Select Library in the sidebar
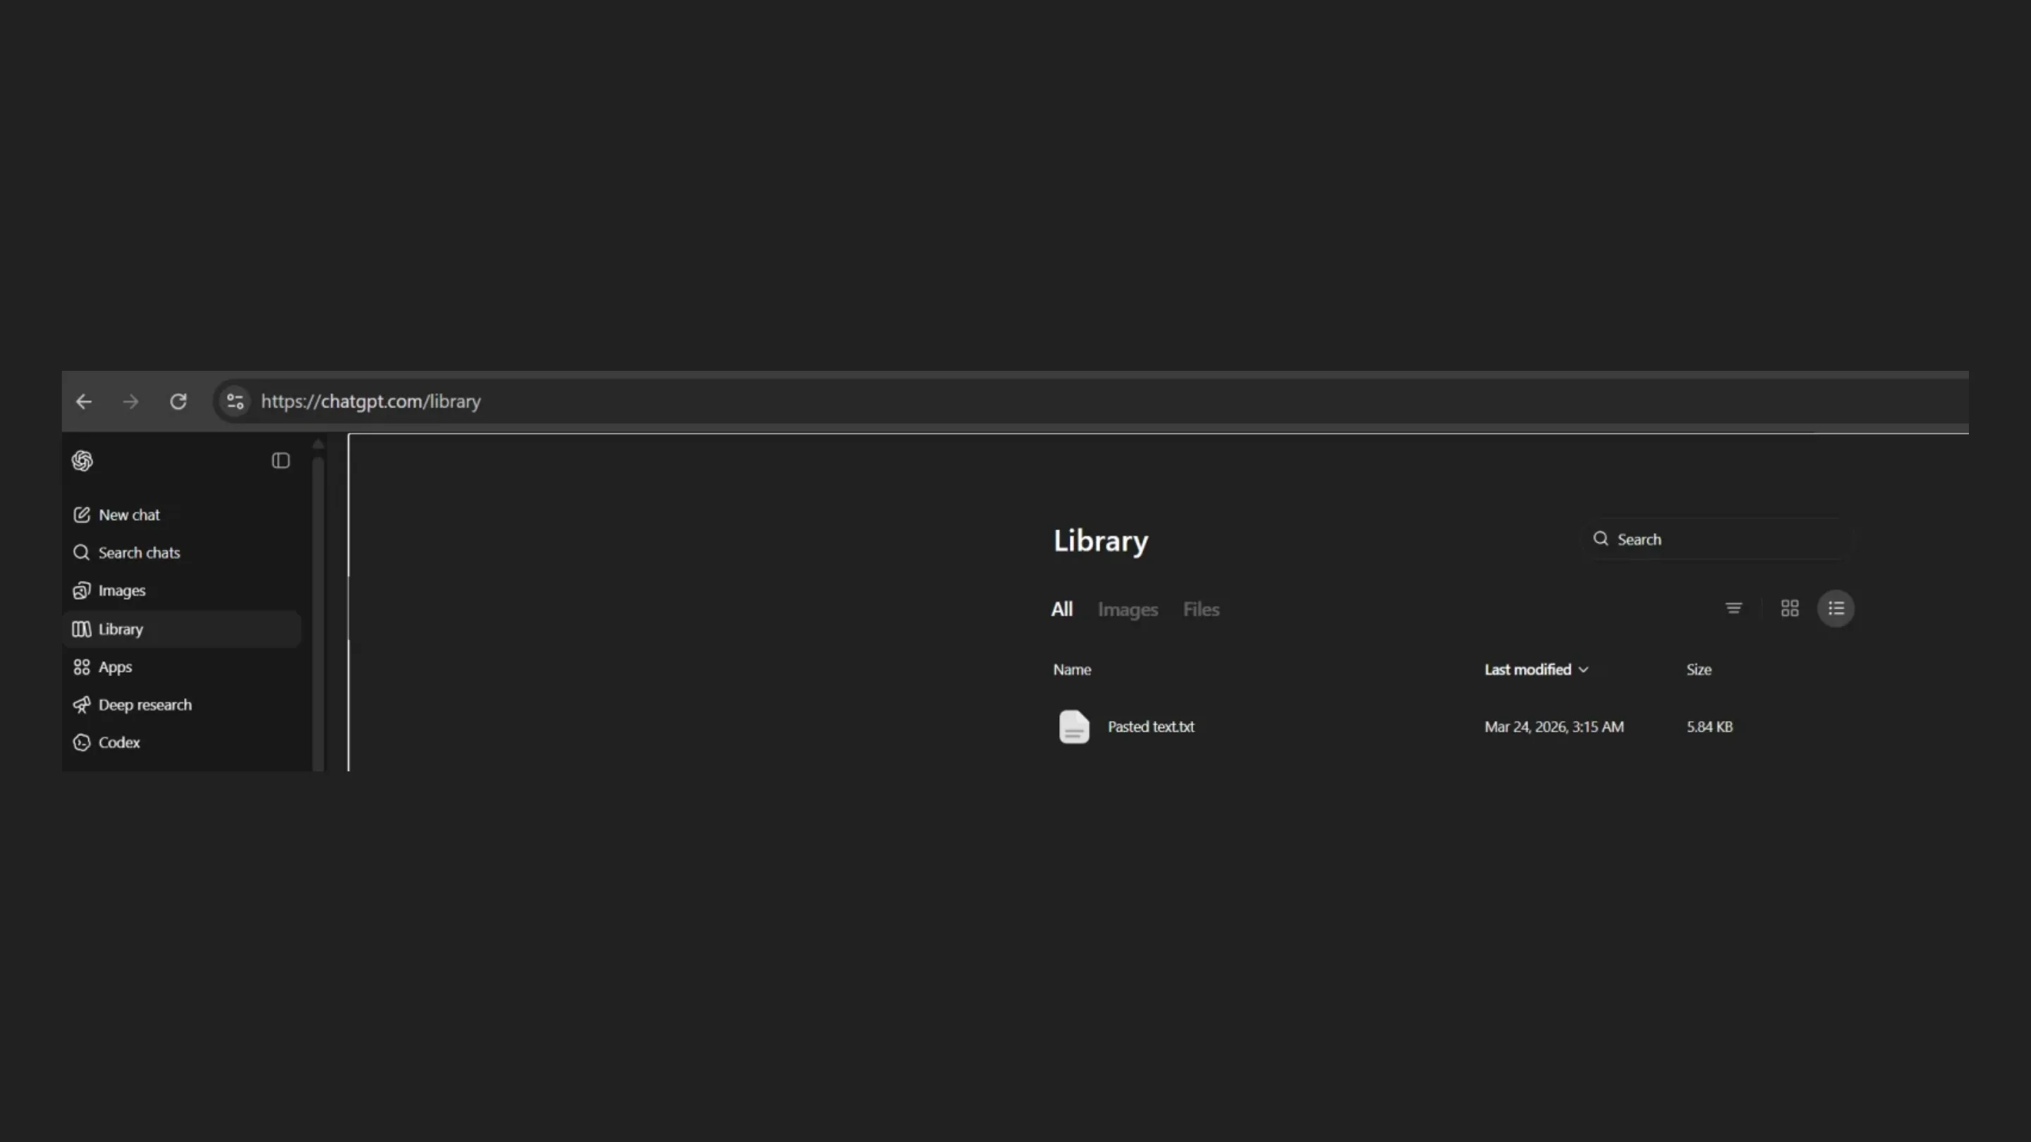This screenshot has width=2031, height=1142. coord(120,629)
